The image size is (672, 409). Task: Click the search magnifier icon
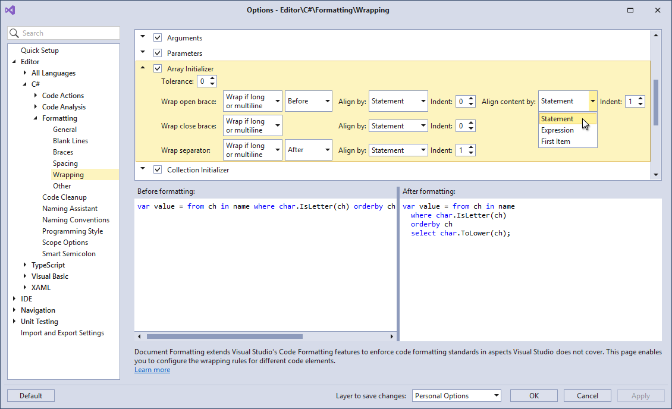click(14, 33)
